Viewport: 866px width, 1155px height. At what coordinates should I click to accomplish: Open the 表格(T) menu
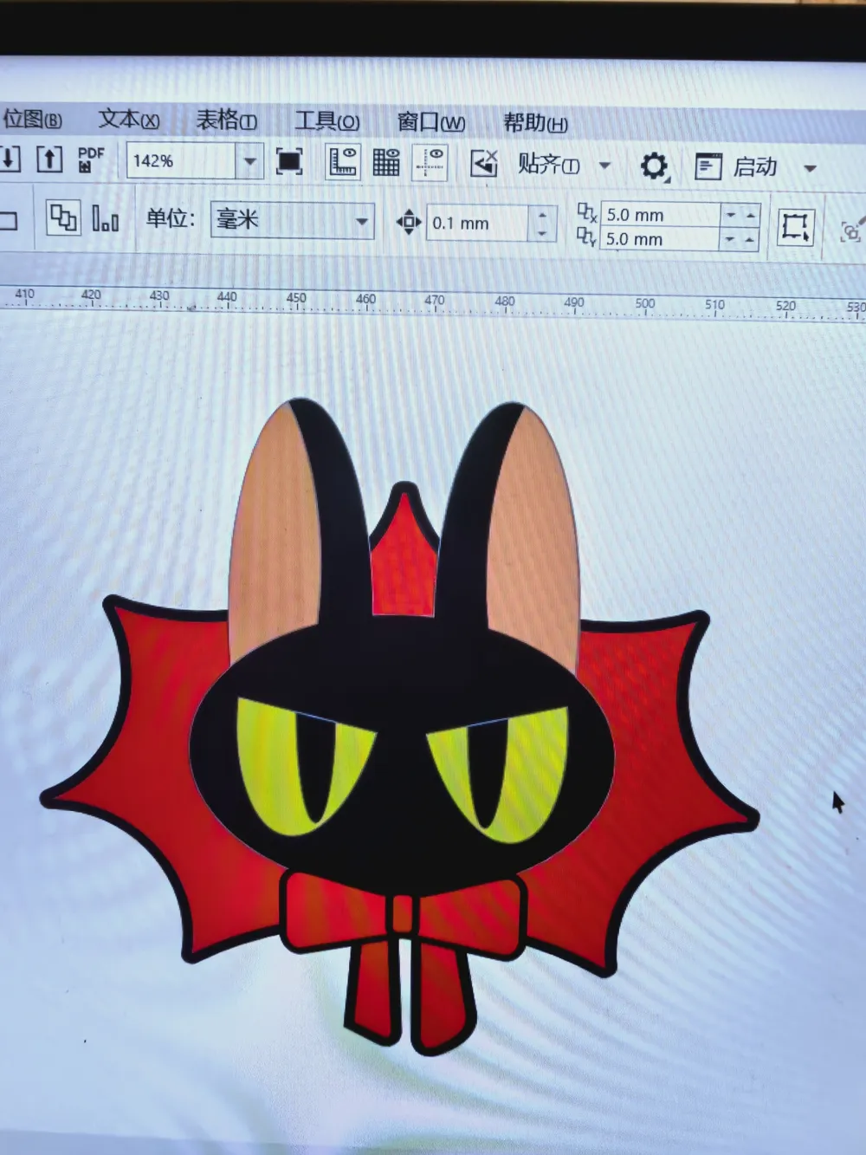[x=227, y=120]
